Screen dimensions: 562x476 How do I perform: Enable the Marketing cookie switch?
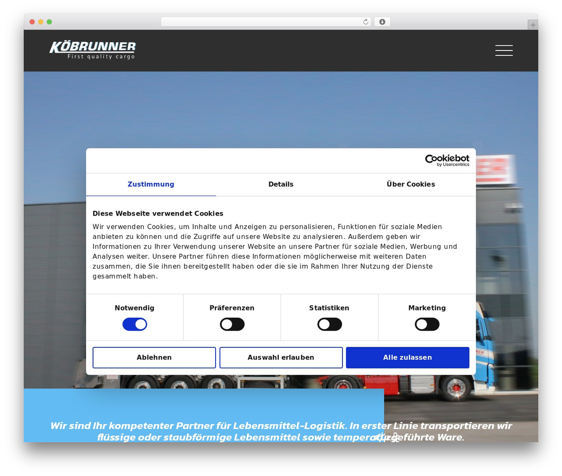(x=427, y=325)
